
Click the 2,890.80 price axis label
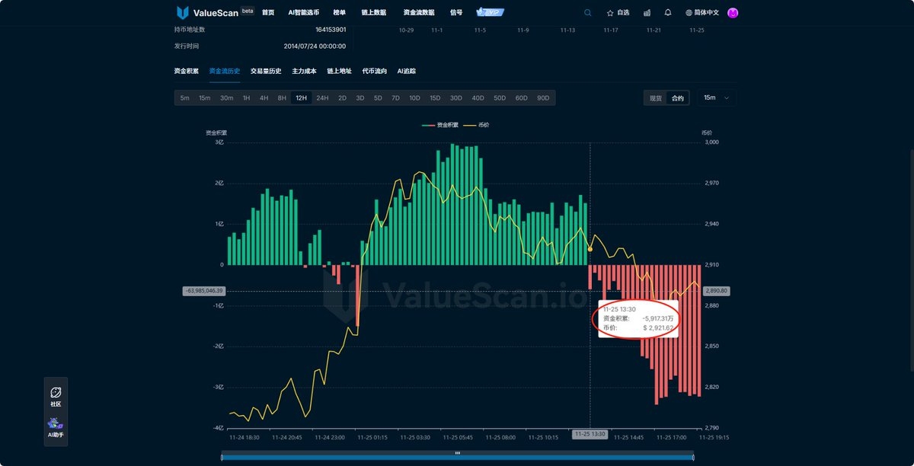click(717, 291)
